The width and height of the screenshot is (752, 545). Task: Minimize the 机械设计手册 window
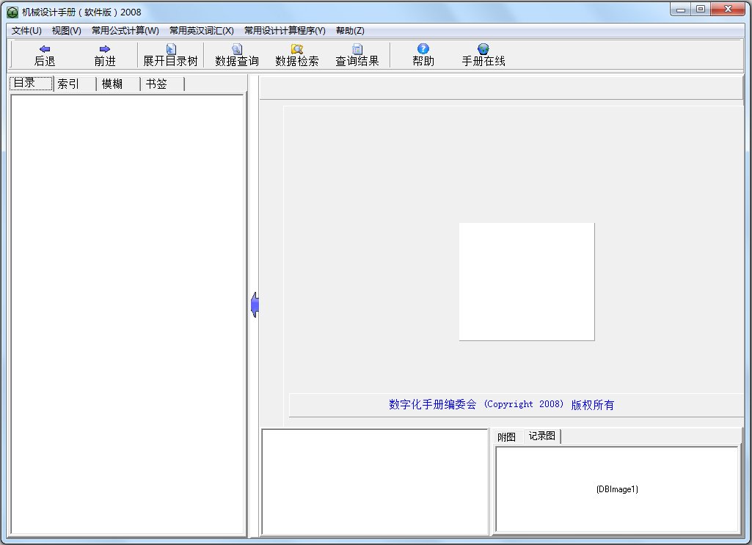click(x=680, y=9)
